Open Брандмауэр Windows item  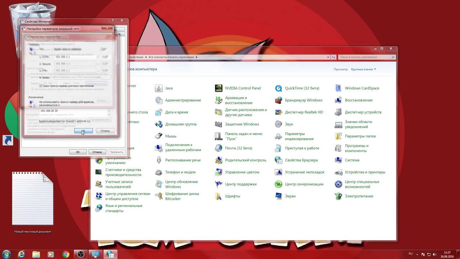coord(299,100)
